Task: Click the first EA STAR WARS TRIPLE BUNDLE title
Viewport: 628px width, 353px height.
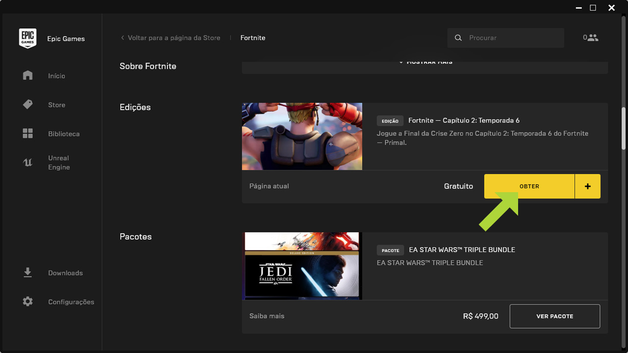Action: pos(462,250)
